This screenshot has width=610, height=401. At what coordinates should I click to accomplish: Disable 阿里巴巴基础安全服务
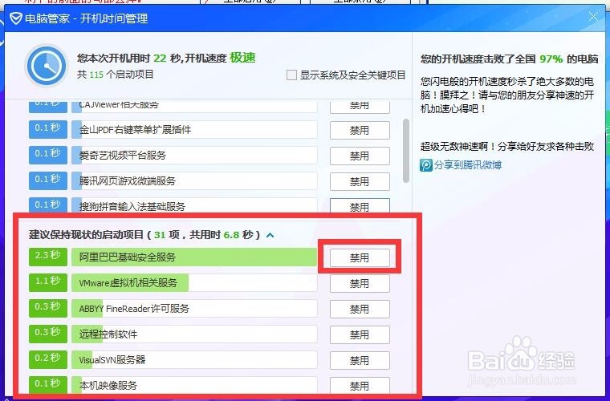360,257
